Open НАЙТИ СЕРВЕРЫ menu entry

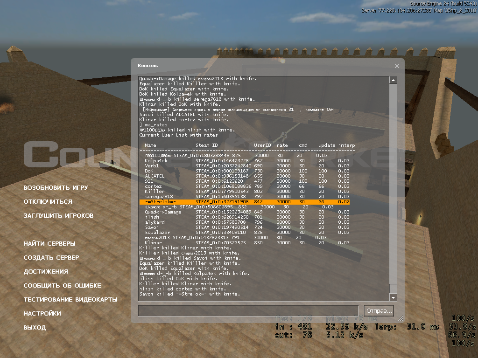point(49,244)
